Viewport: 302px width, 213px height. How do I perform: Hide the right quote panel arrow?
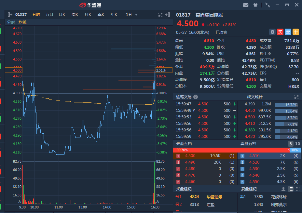(x=168, y=15)
